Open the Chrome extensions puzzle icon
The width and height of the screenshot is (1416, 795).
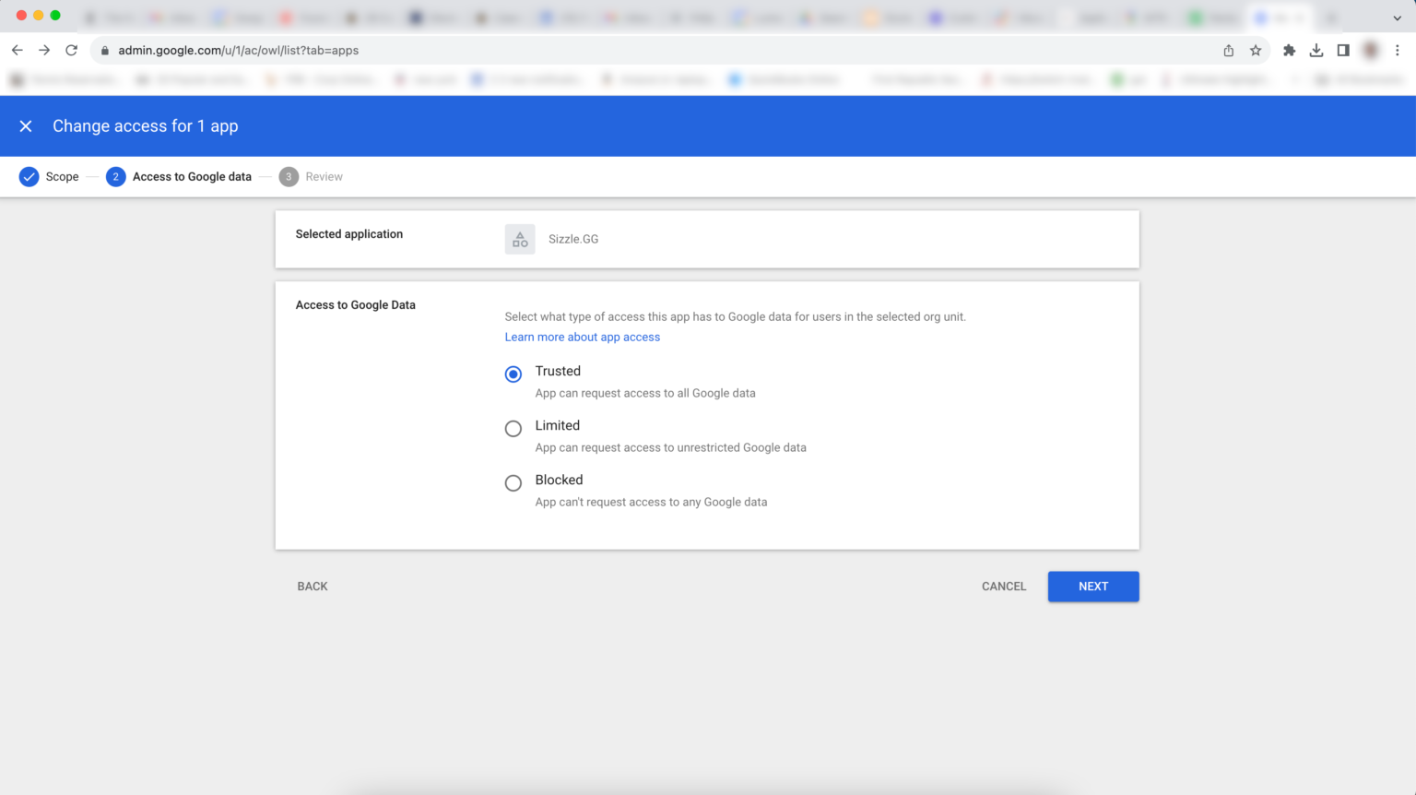(x=1289, y=50)
